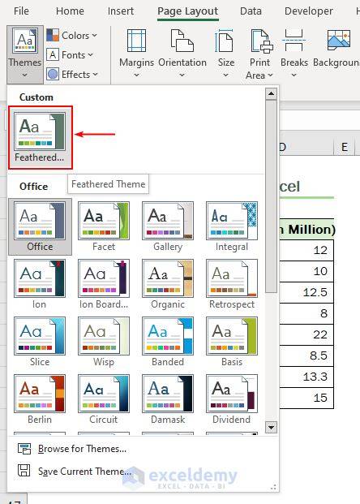Apply the Dividend theme
360x504 pixels.
tap(232, 399)
